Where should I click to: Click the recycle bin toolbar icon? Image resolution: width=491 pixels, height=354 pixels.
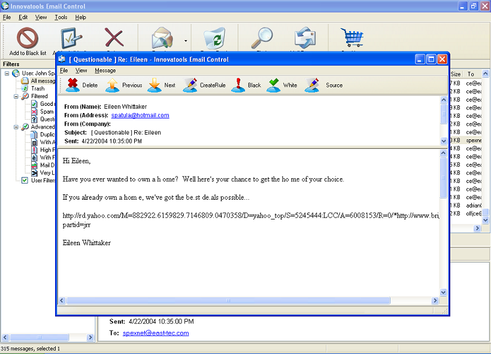(214, 38)
